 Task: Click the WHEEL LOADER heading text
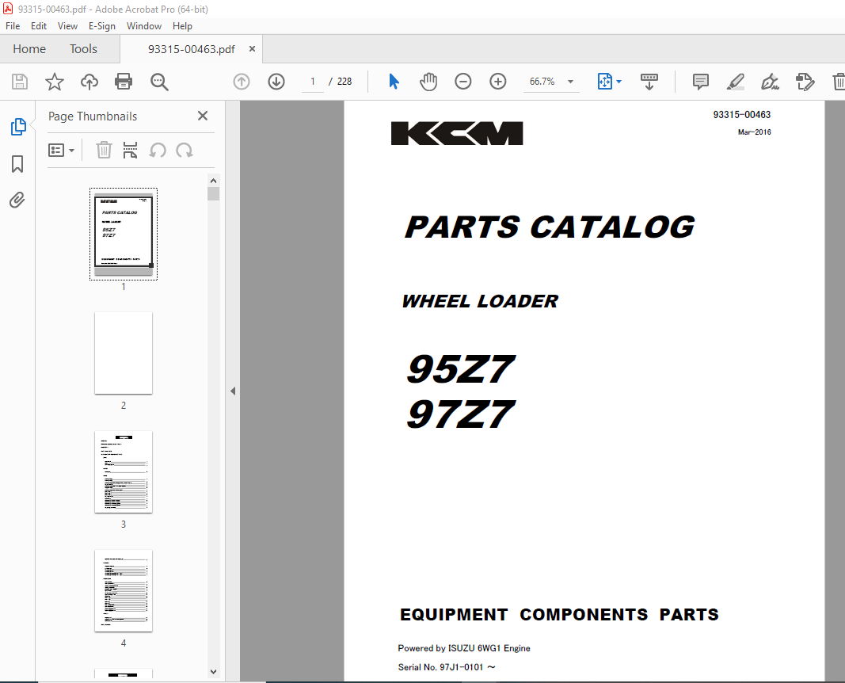[480, 301]
